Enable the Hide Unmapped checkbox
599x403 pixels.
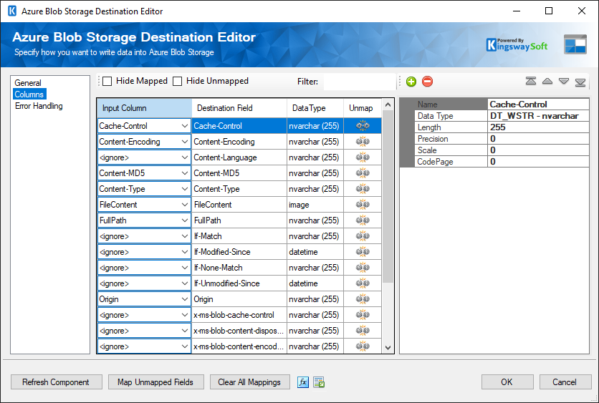pos(177,82)
